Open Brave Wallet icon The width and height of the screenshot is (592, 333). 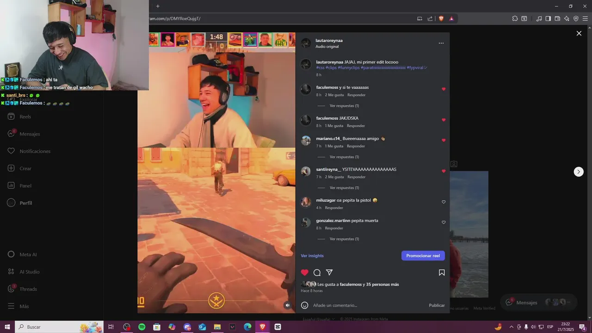[557, 18]
